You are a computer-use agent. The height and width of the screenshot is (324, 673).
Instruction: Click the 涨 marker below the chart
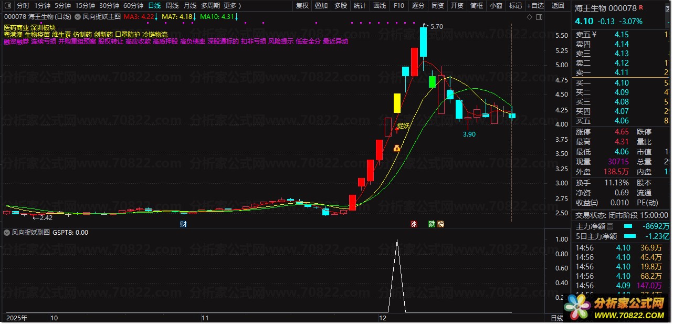pos(414,224)
